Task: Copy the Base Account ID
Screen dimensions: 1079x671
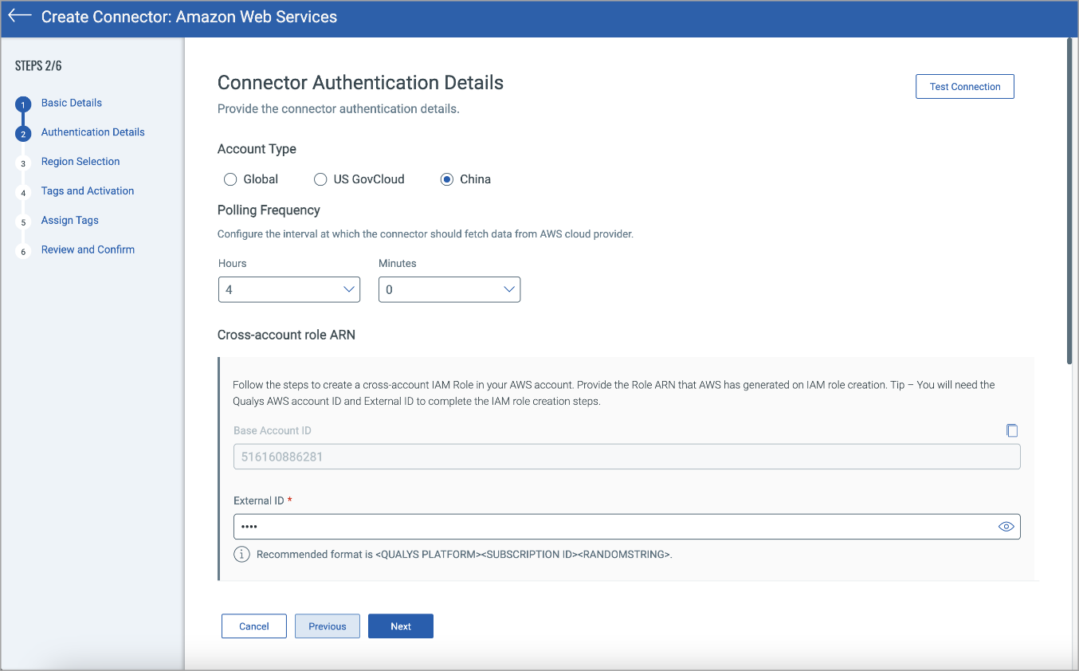Action: [1011, 430]
